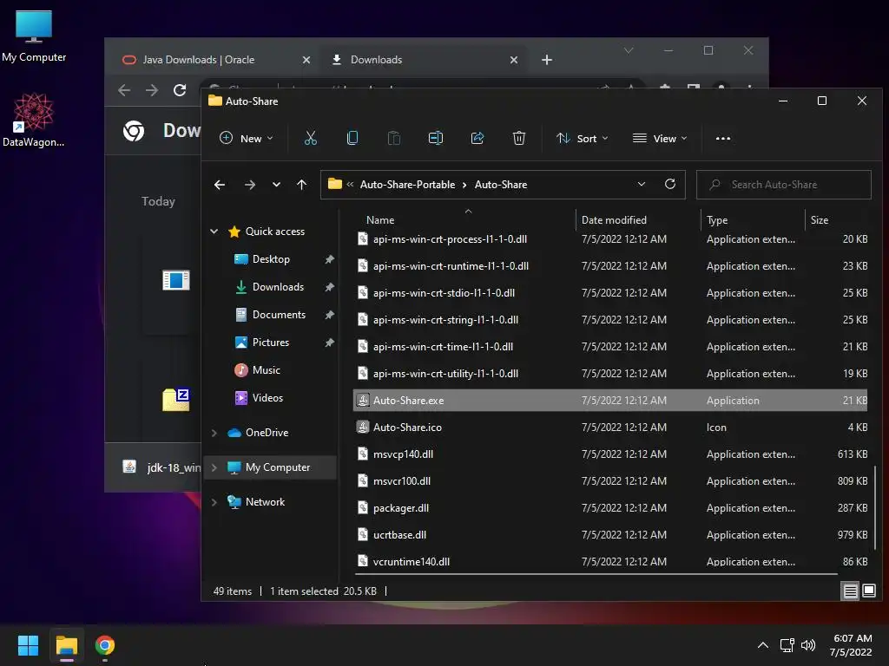Image resolution: width=889 pixels, height=666 pixels.
Task: Select api-ms-win-crt-process-l1-1-0.dll file
Action: (x=610, y=239)
